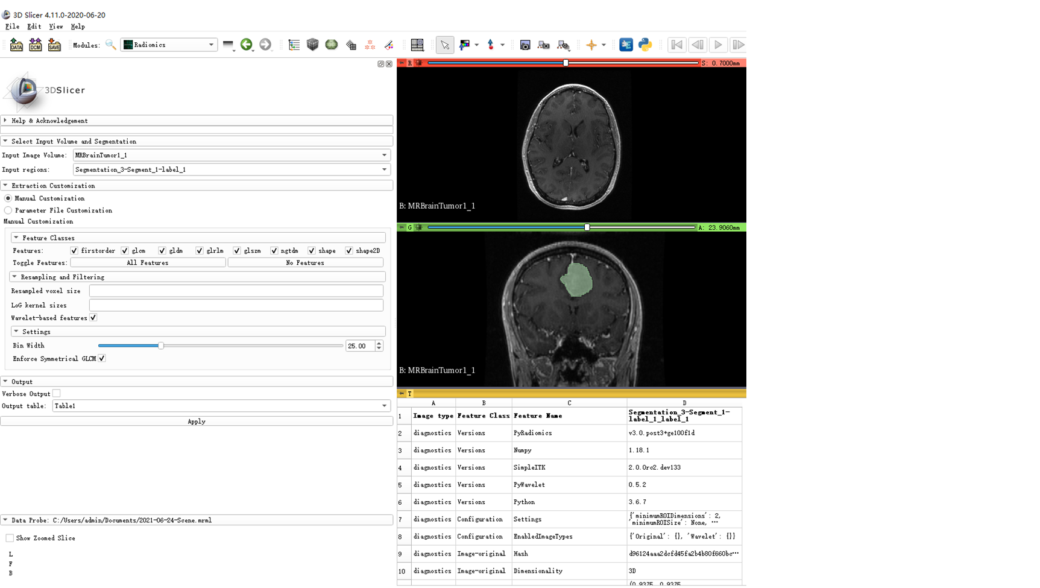The height and width of the screenshot is (588, 1040).
Task: Collapse the Feature Classes group
Action: [x=198, y=238]
